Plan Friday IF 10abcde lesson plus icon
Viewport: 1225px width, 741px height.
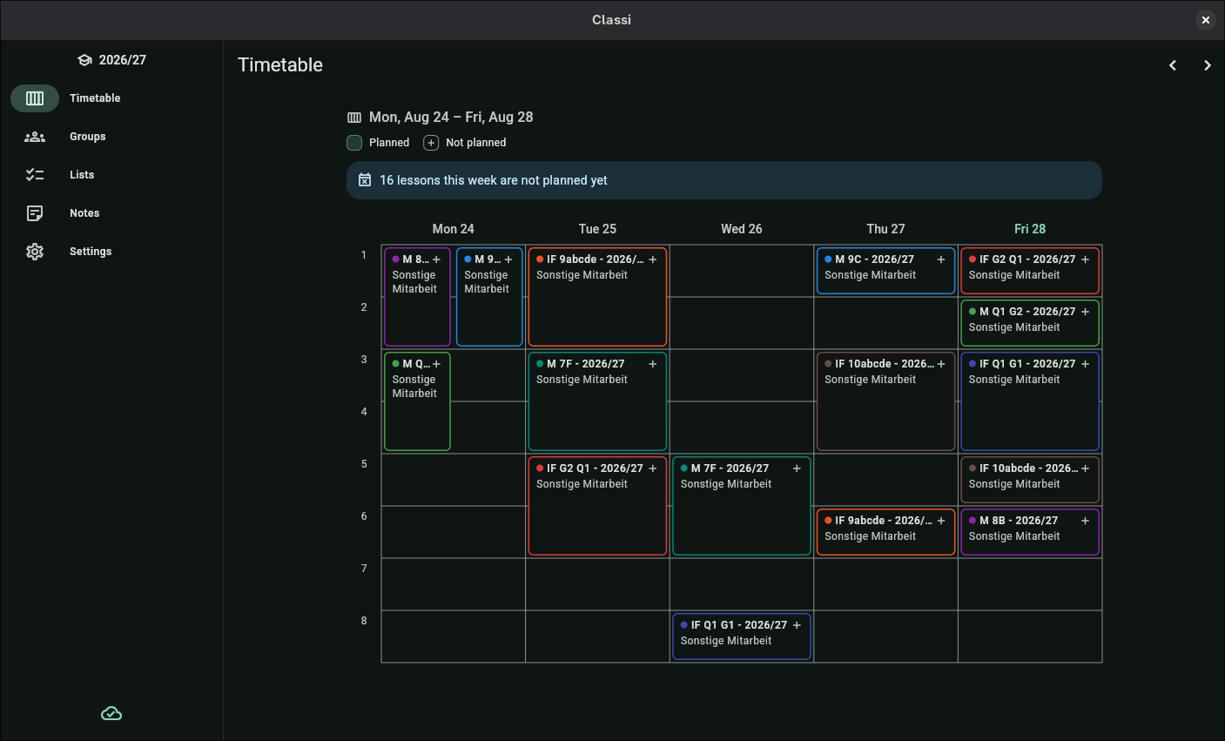(x=1086, y=468)
